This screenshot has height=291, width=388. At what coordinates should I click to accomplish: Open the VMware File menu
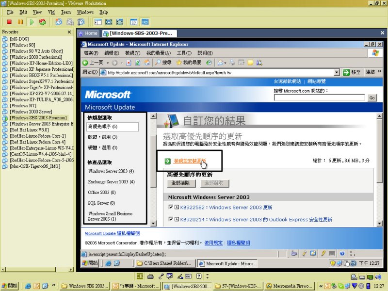pyautogui.click(x=10, y=12)
